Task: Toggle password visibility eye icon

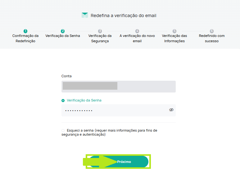Action: [171, 110]
